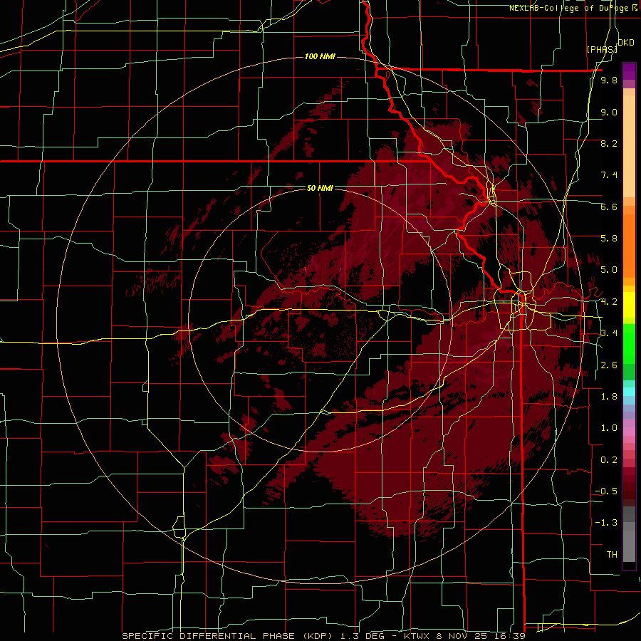
Task: Select the -0.5 scale label
Action: (606, 491)
